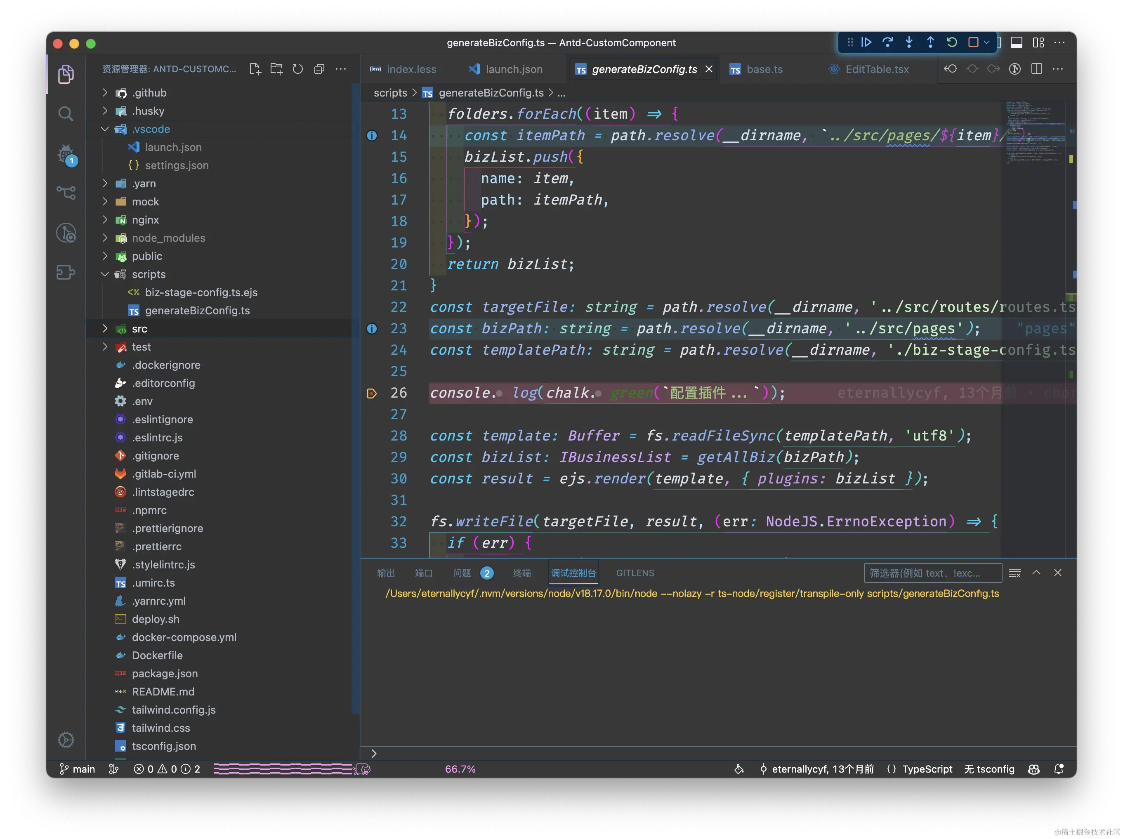Screen dimensions: 1123x839
Task: Click the Step Out debug icon
Action: coord(930,42)
